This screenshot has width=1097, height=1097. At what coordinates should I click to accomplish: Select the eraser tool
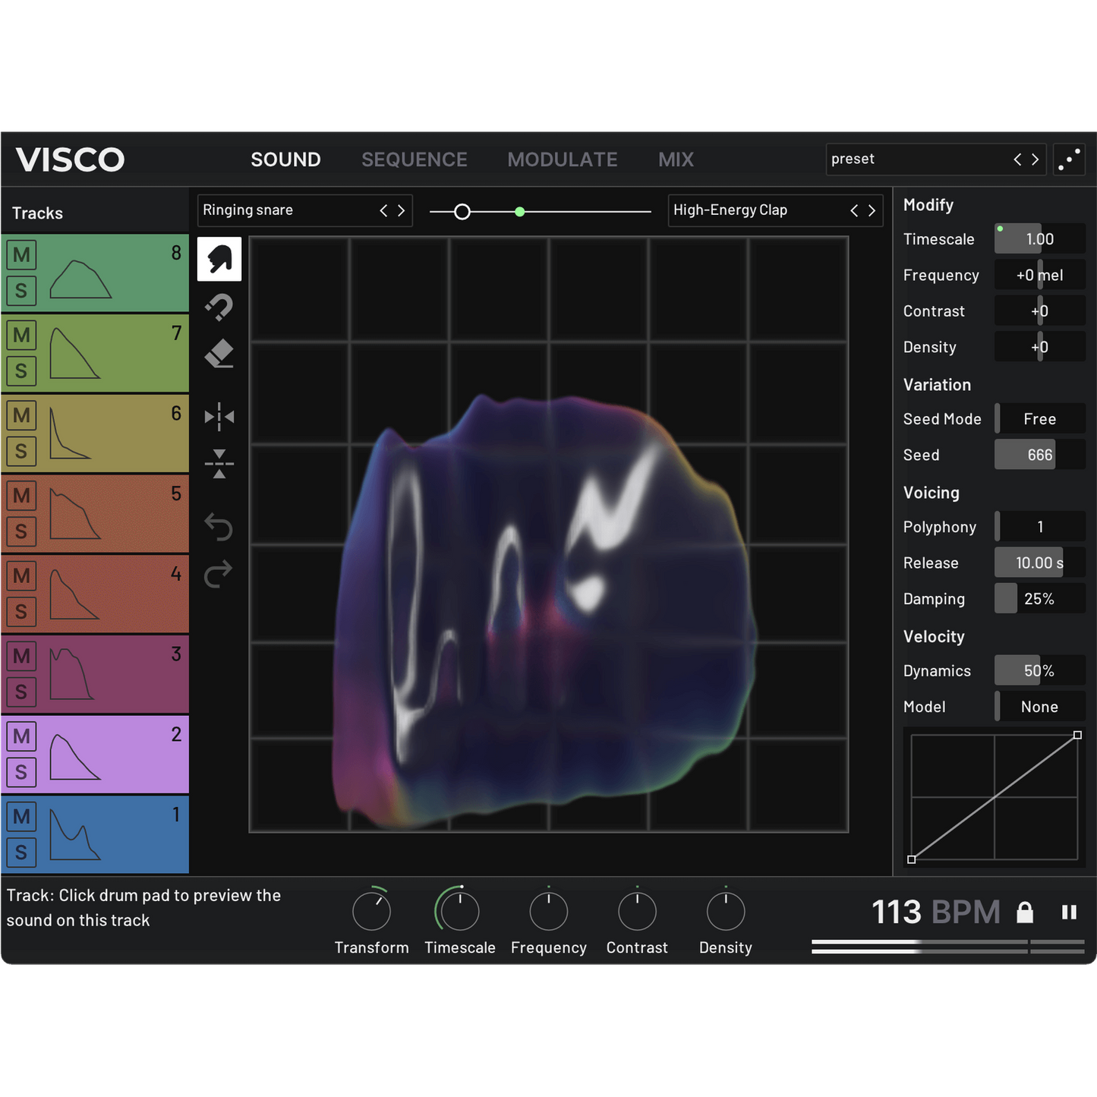(219, 355)
